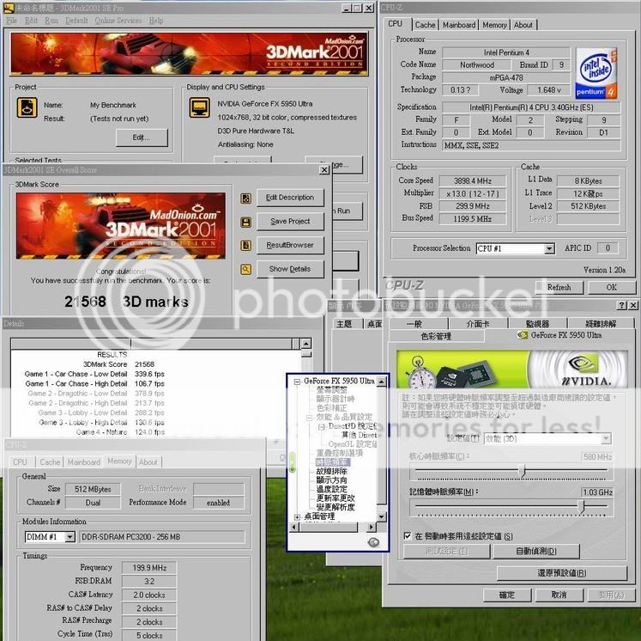Select 顯示方向 in the NVIDIA tree

tap(331, 480)
